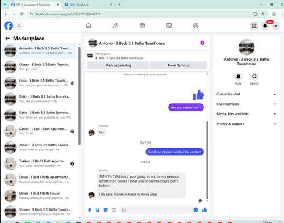Open the purple conversation info icon
Screen dimensions: 284x223
click(202, 43)
